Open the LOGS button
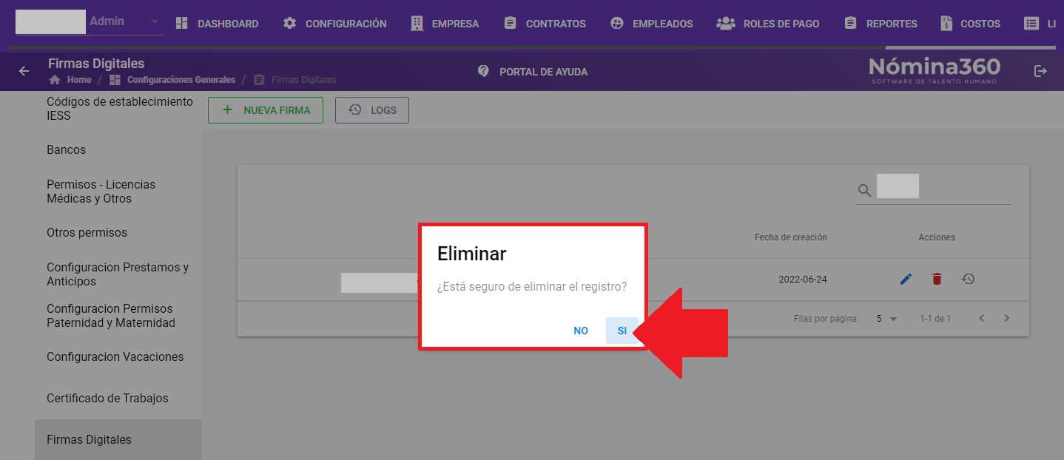1064x460 pixels. pos(372,110)
